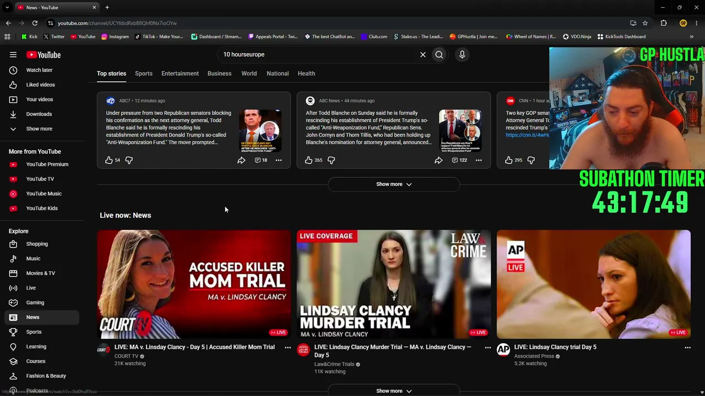Select News in the Explore sidebar
The width and height of the screenshot is (705, 396).
(x=42, y=317)
